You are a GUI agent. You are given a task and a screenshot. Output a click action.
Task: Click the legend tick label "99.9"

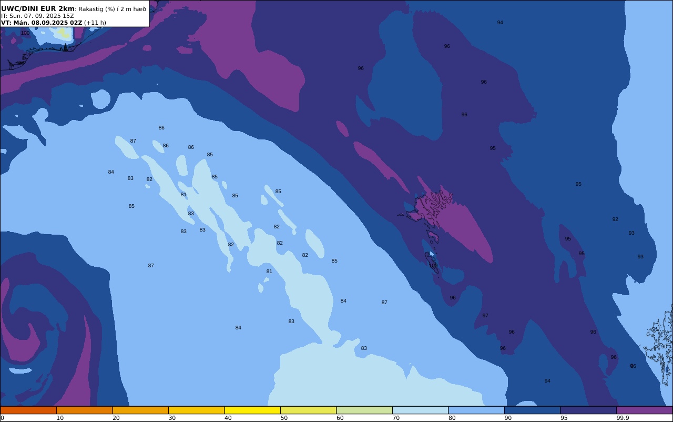tap(623, 418)
